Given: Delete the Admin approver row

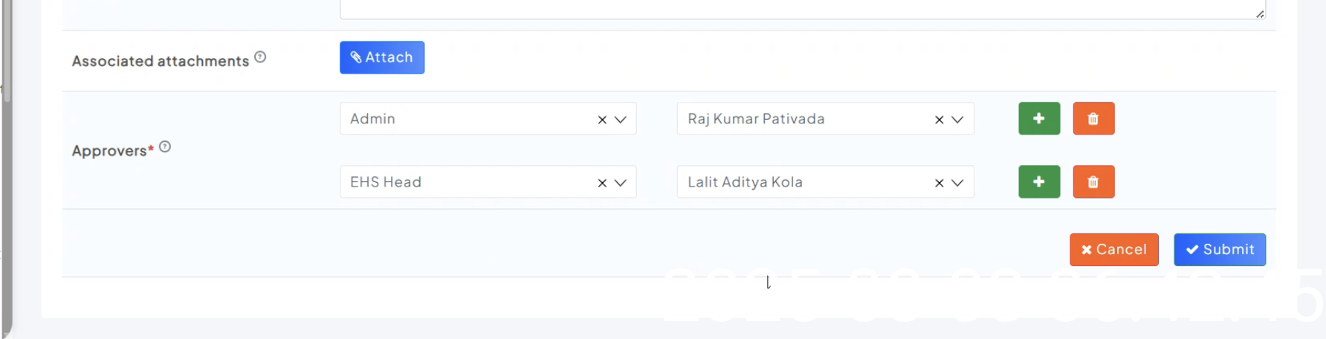Looking at the screenshot, I should [1093, 119].
